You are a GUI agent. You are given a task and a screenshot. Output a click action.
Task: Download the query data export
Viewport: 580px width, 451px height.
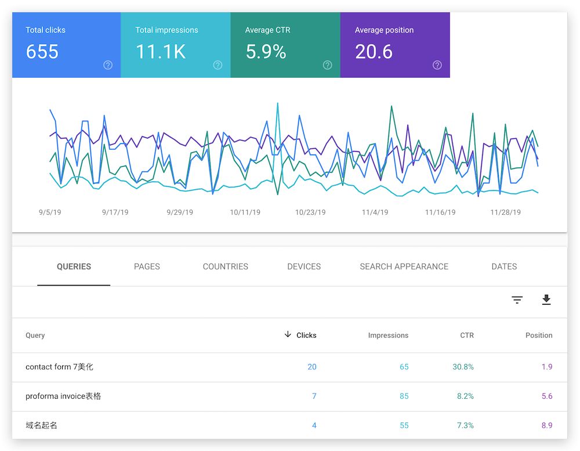coord(546,300)
